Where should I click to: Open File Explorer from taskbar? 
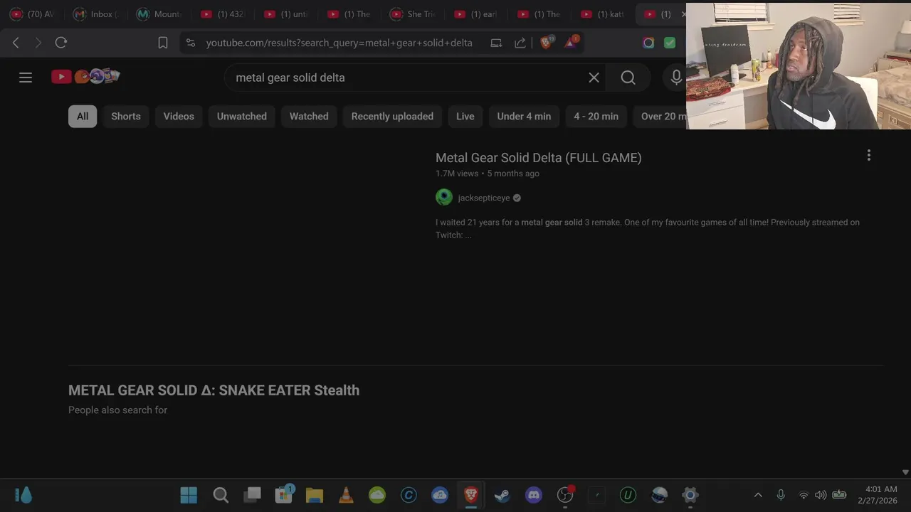coord(315,495)
